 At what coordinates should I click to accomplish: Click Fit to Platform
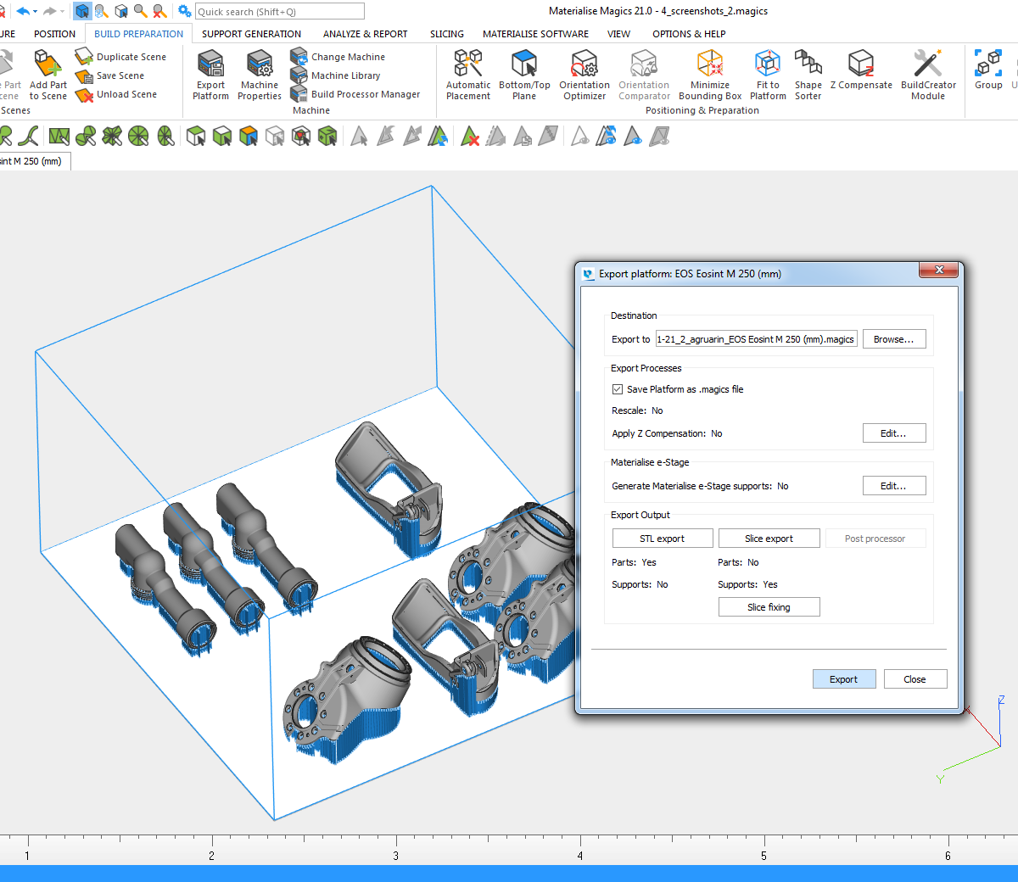(768, 75)
